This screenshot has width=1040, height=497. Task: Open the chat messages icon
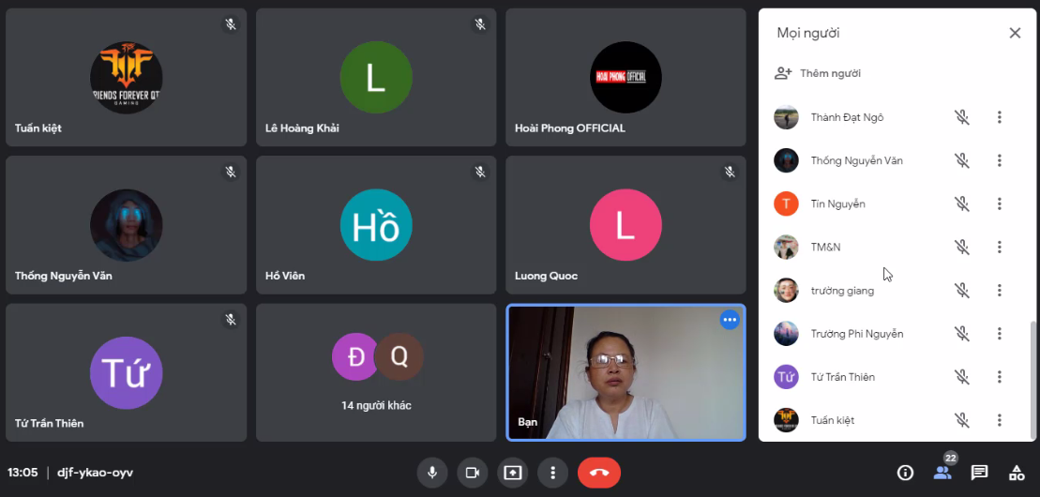point(979,473)
